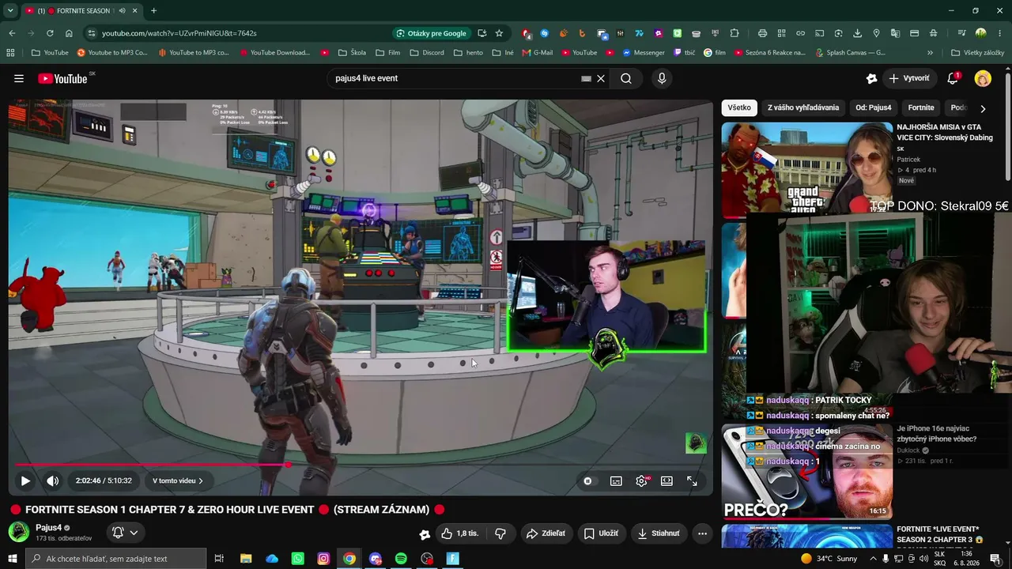Open the Pajus4 channel avatar
This screenshot has width=1012, height=569.
[x=19, y=532]
